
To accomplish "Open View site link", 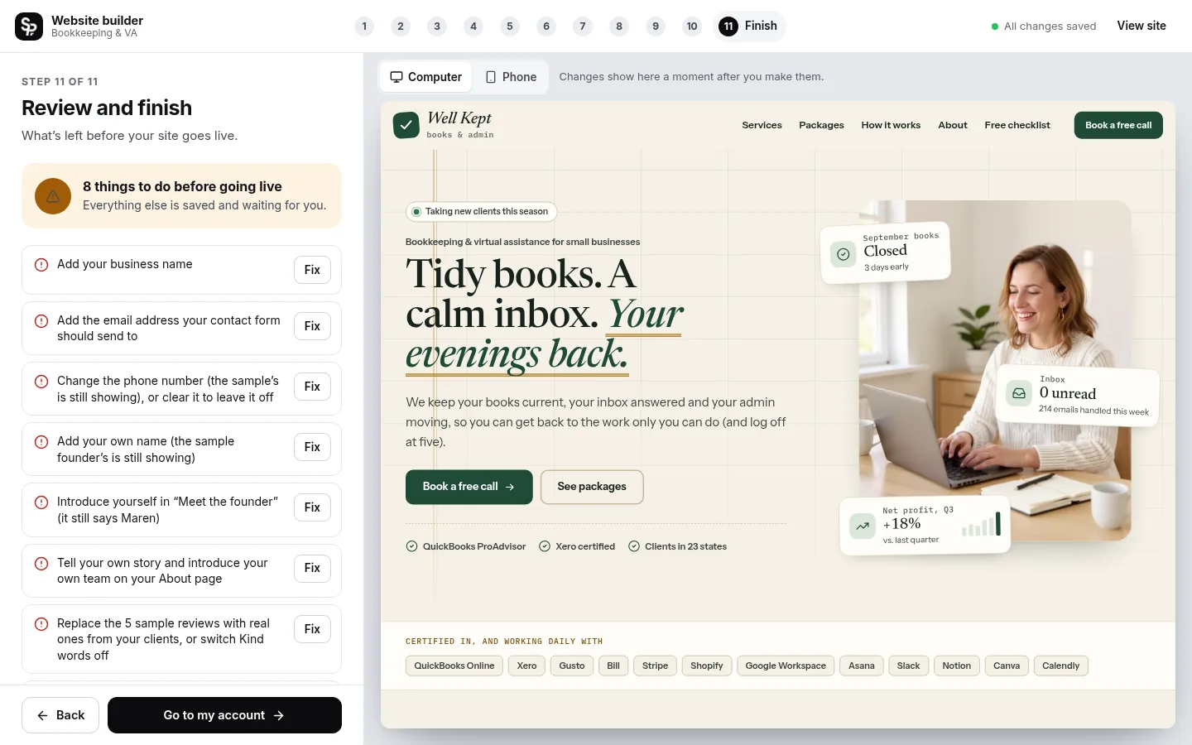I will click(x=1142, y=26).
